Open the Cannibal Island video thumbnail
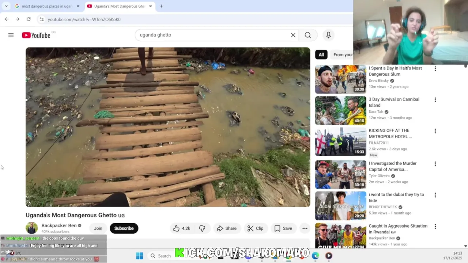 (x=340, y=110)
